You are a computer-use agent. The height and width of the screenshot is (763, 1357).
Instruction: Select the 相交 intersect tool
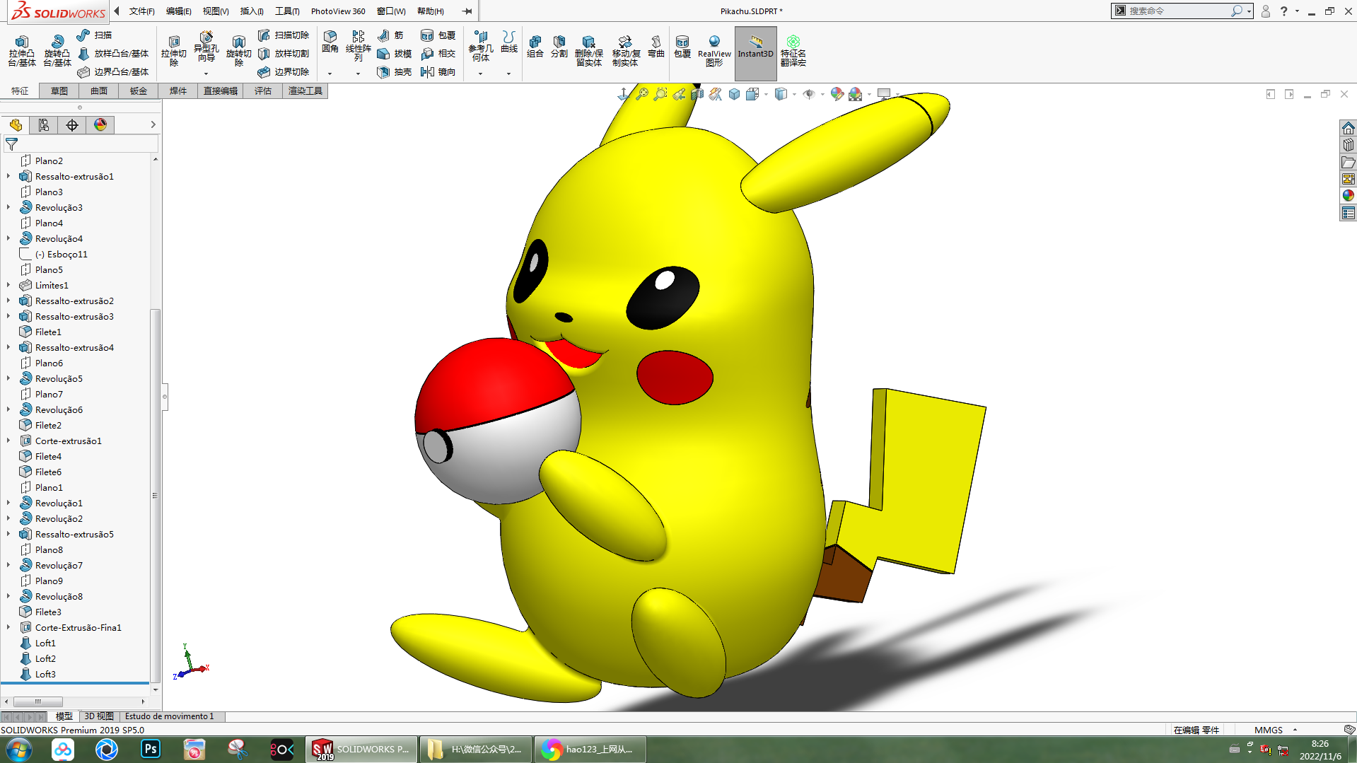[438, 54]
